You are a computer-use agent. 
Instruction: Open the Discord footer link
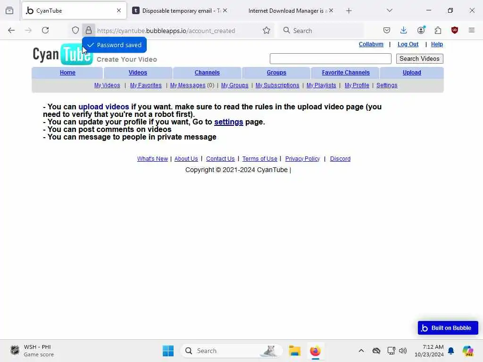(x=340, y=159)
